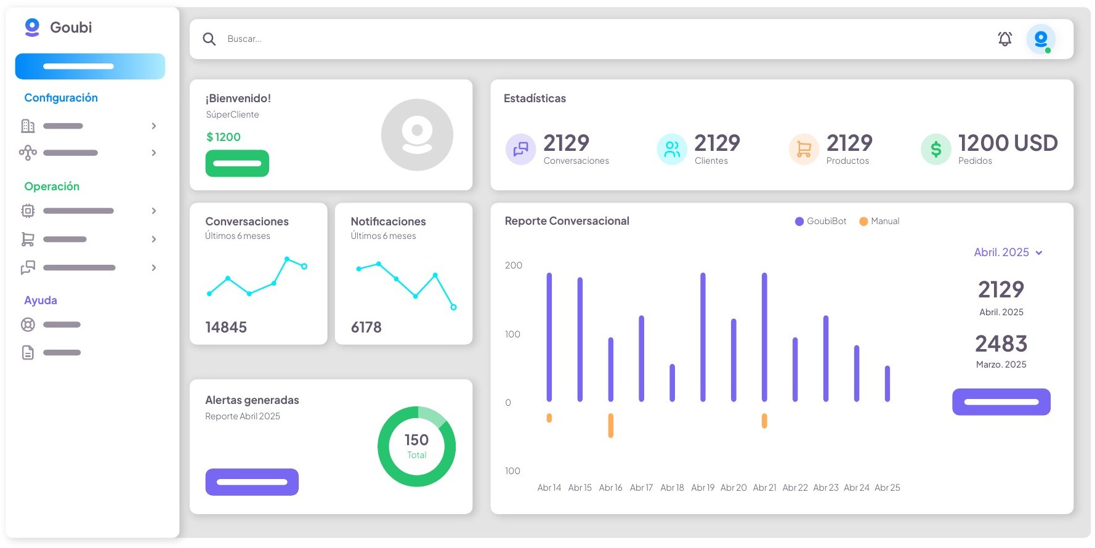
Task: Toggle the Manual legend series
Action: click(x=879, y=221)
